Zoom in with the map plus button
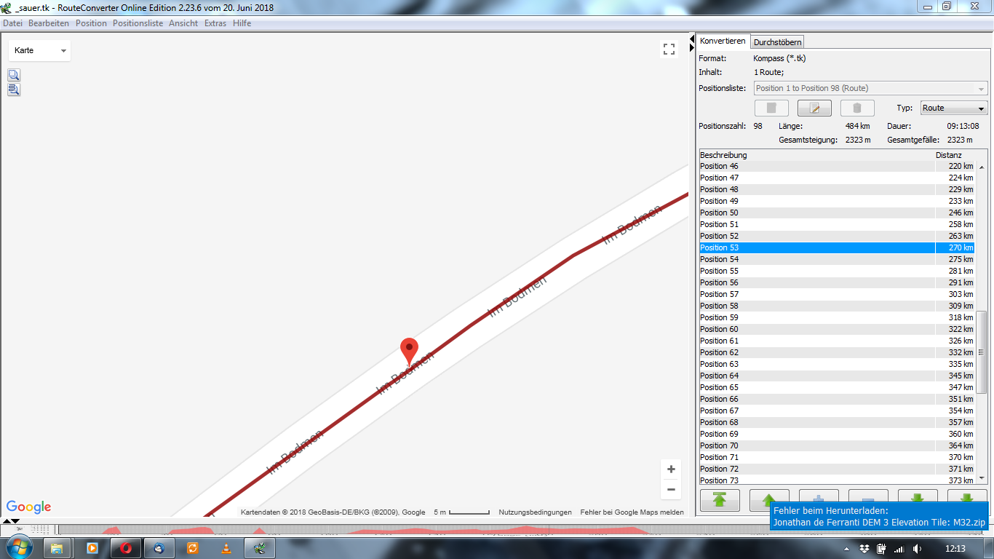 [671, 469]
